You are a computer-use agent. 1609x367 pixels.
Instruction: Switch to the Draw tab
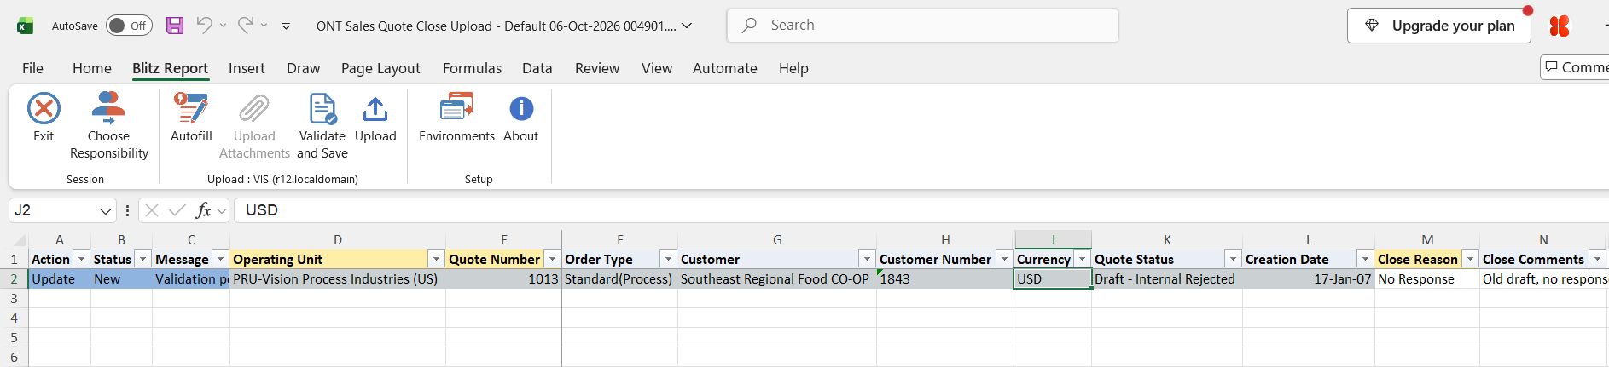point(303,68)
